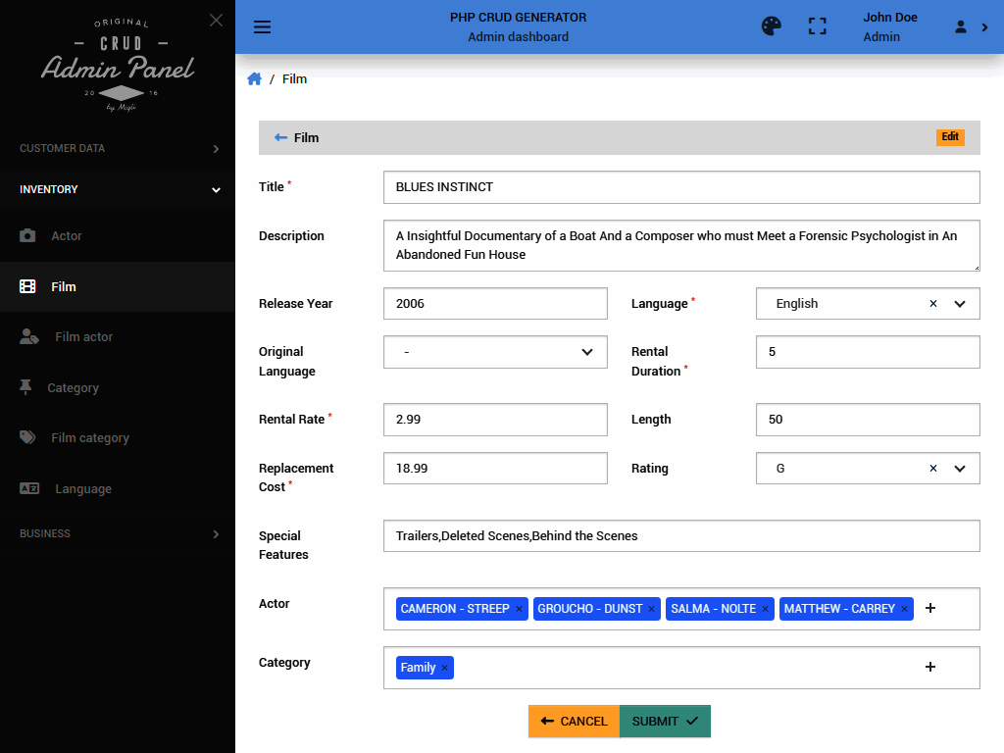The width and height of the screenshot is (1004, 753).
Task: Open the sidebar hamburger menu
Action: pyautogui.click(x=262, y=26)
